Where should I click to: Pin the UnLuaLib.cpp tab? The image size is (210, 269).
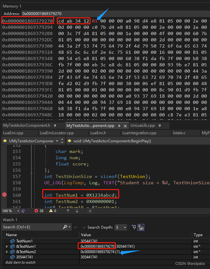(x=160, y=126)
